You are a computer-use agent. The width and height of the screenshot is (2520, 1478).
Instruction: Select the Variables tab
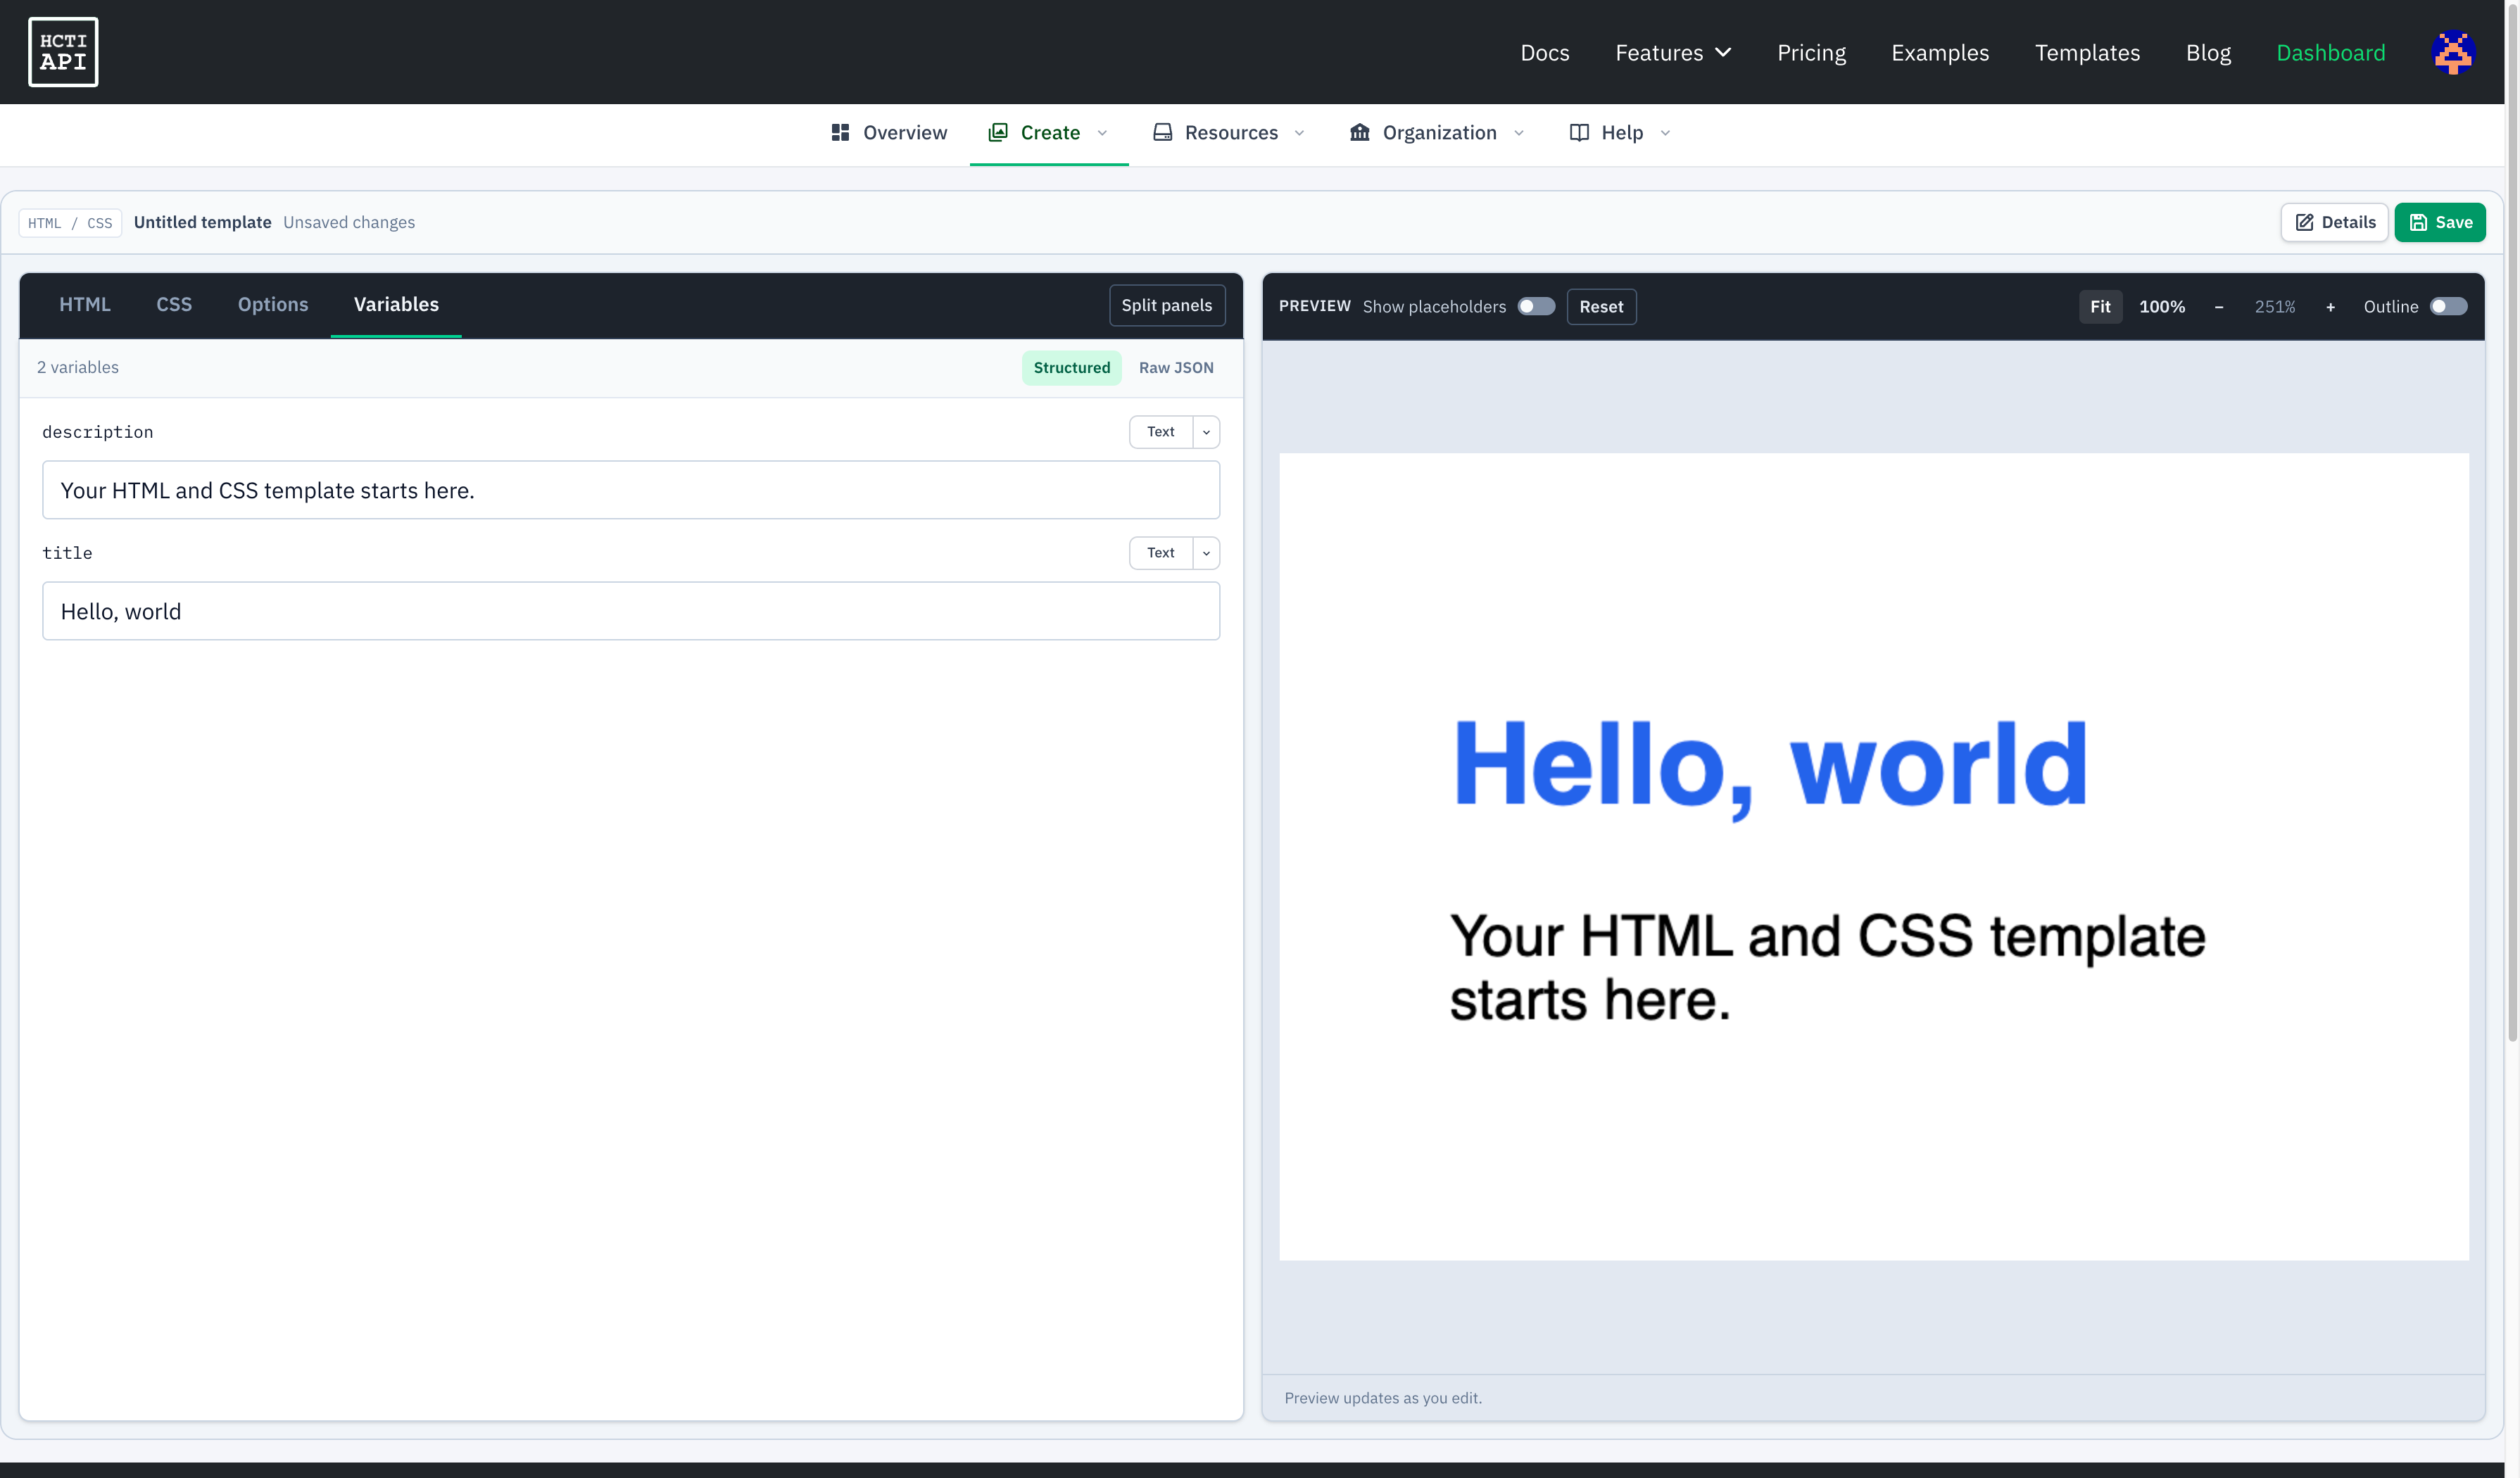click(396, 304)
